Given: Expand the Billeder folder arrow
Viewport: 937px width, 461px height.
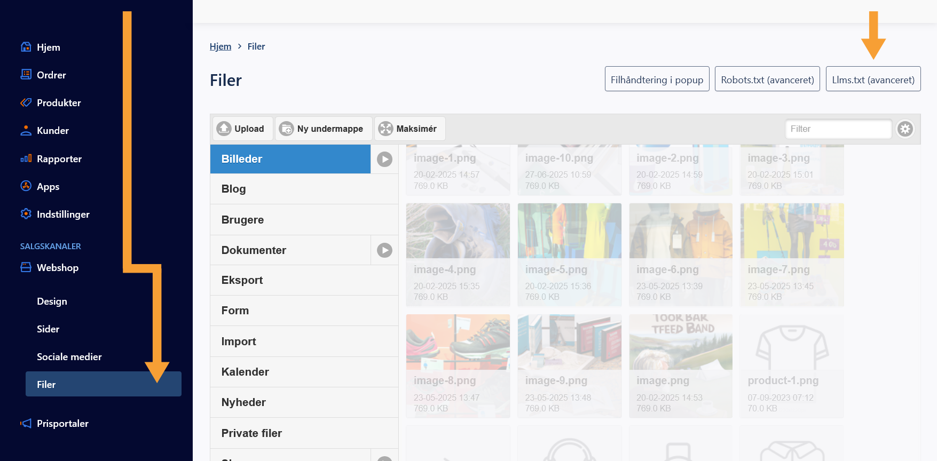Looking at the screenshot, I should [x=384, y=159].
